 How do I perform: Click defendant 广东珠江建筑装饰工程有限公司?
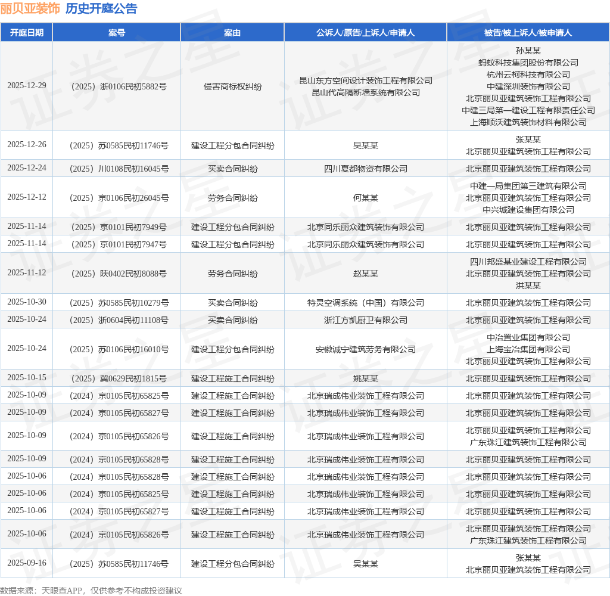tap(528, 442)
